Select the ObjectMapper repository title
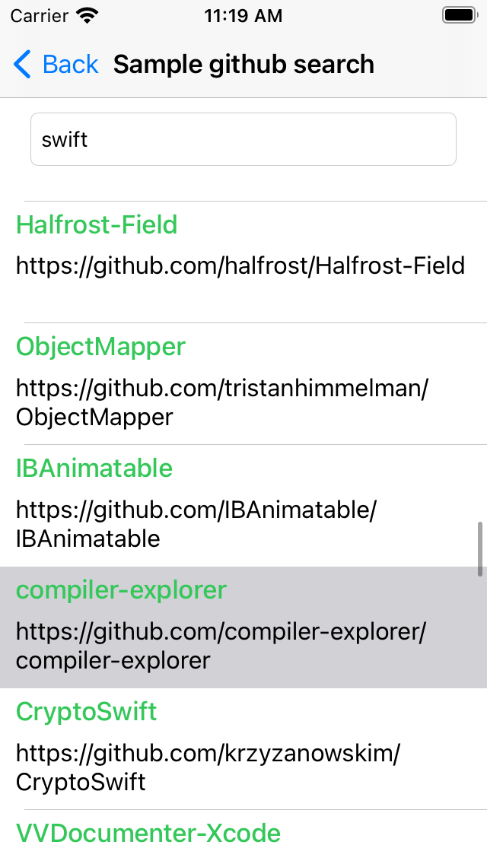 (x=101, y=347)
